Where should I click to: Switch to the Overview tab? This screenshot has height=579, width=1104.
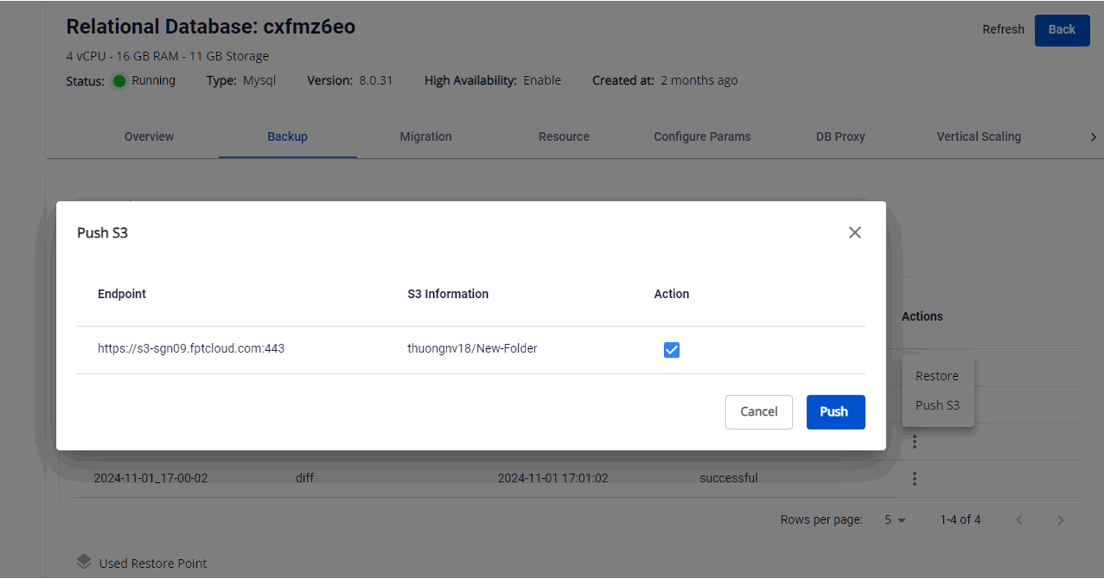pos(149,136)
